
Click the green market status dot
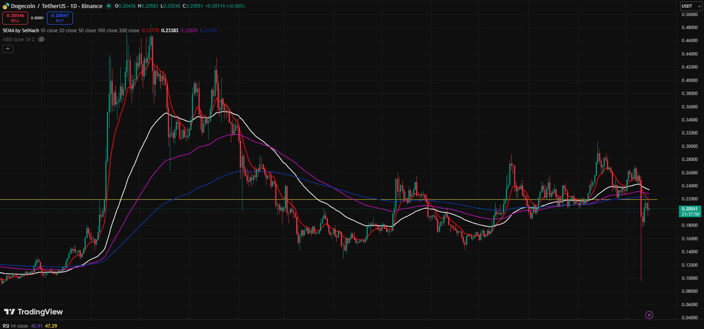click(108, 6)
